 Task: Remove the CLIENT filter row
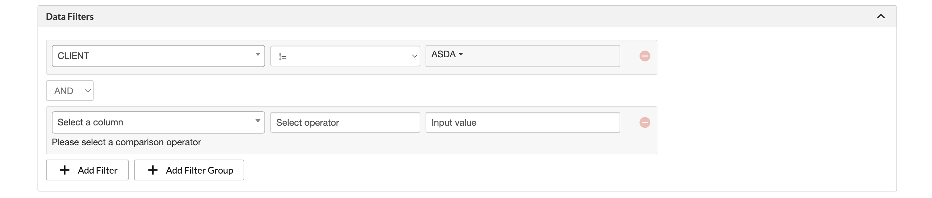click(644, 56)
